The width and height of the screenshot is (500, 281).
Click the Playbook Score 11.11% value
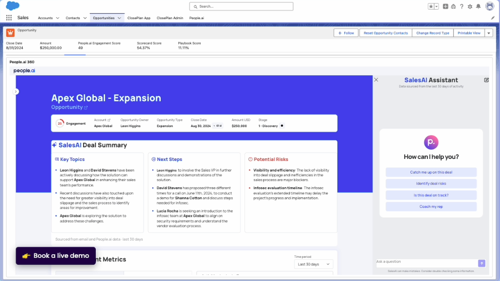[x=183, y=48]
